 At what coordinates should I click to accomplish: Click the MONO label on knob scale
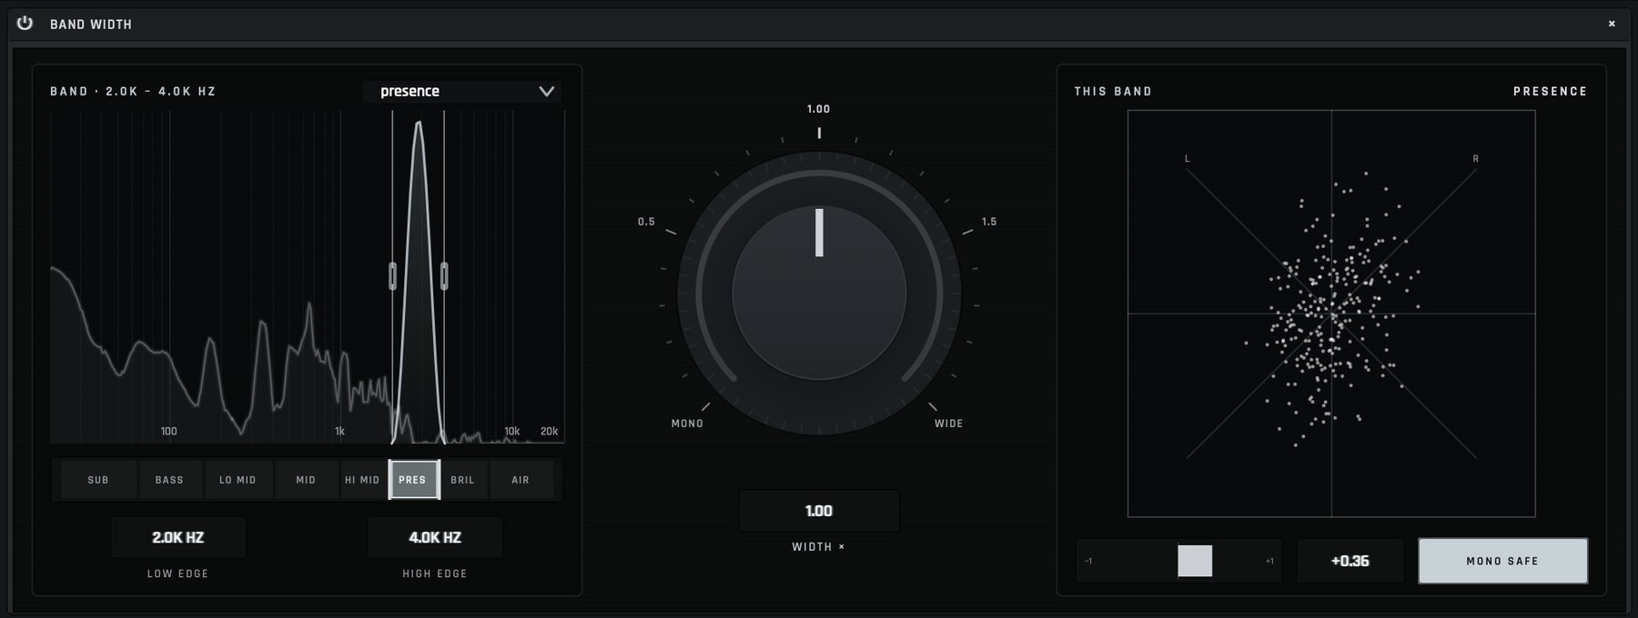click(x=687, y=424)
